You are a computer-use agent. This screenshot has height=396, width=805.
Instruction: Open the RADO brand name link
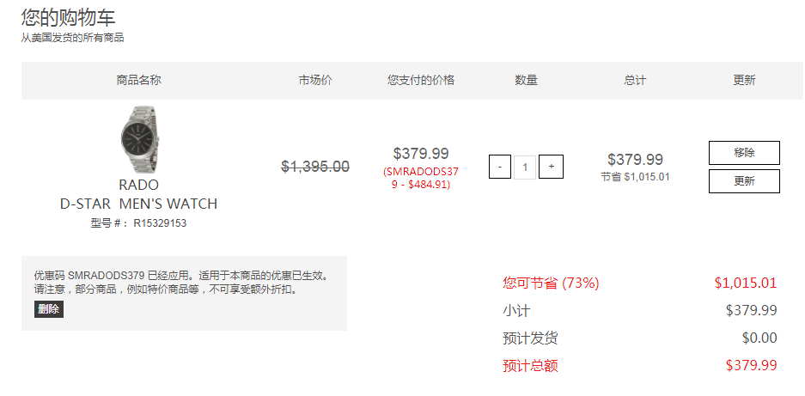click(x=138, y=185)
